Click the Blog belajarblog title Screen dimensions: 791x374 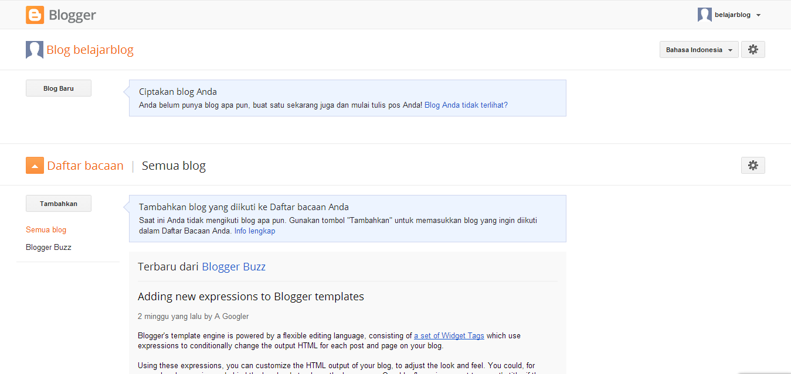[x=90, y=50]
